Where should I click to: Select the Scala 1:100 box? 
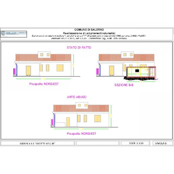tap(135, 143)
